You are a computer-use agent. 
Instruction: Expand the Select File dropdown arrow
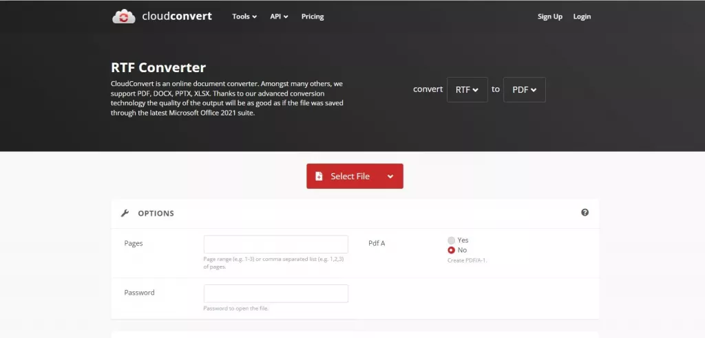390,177
